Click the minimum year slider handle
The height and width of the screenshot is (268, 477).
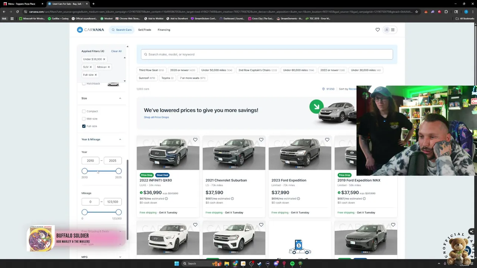click(85, 171)
